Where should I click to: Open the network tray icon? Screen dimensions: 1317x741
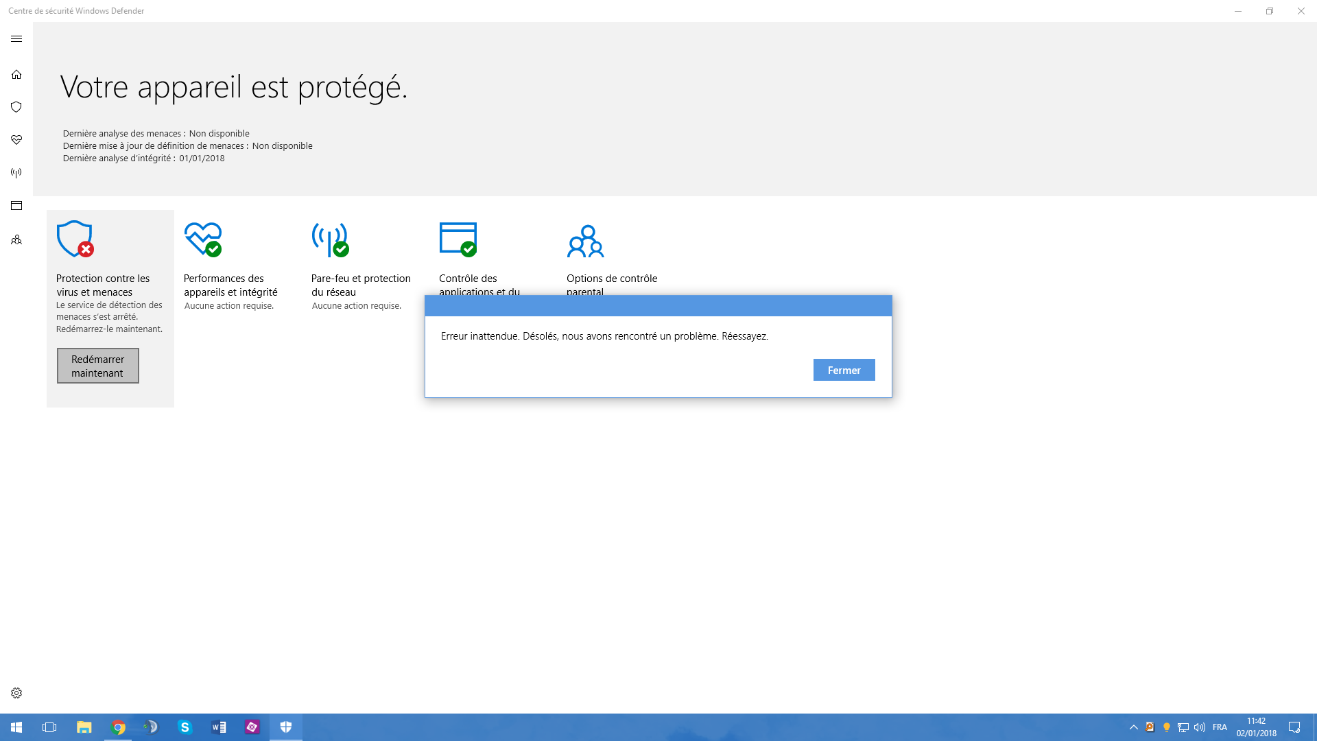click(1183, 727)
